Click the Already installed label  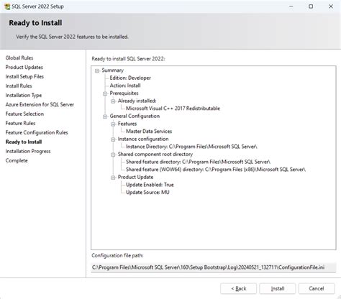(x=137, y=101)
